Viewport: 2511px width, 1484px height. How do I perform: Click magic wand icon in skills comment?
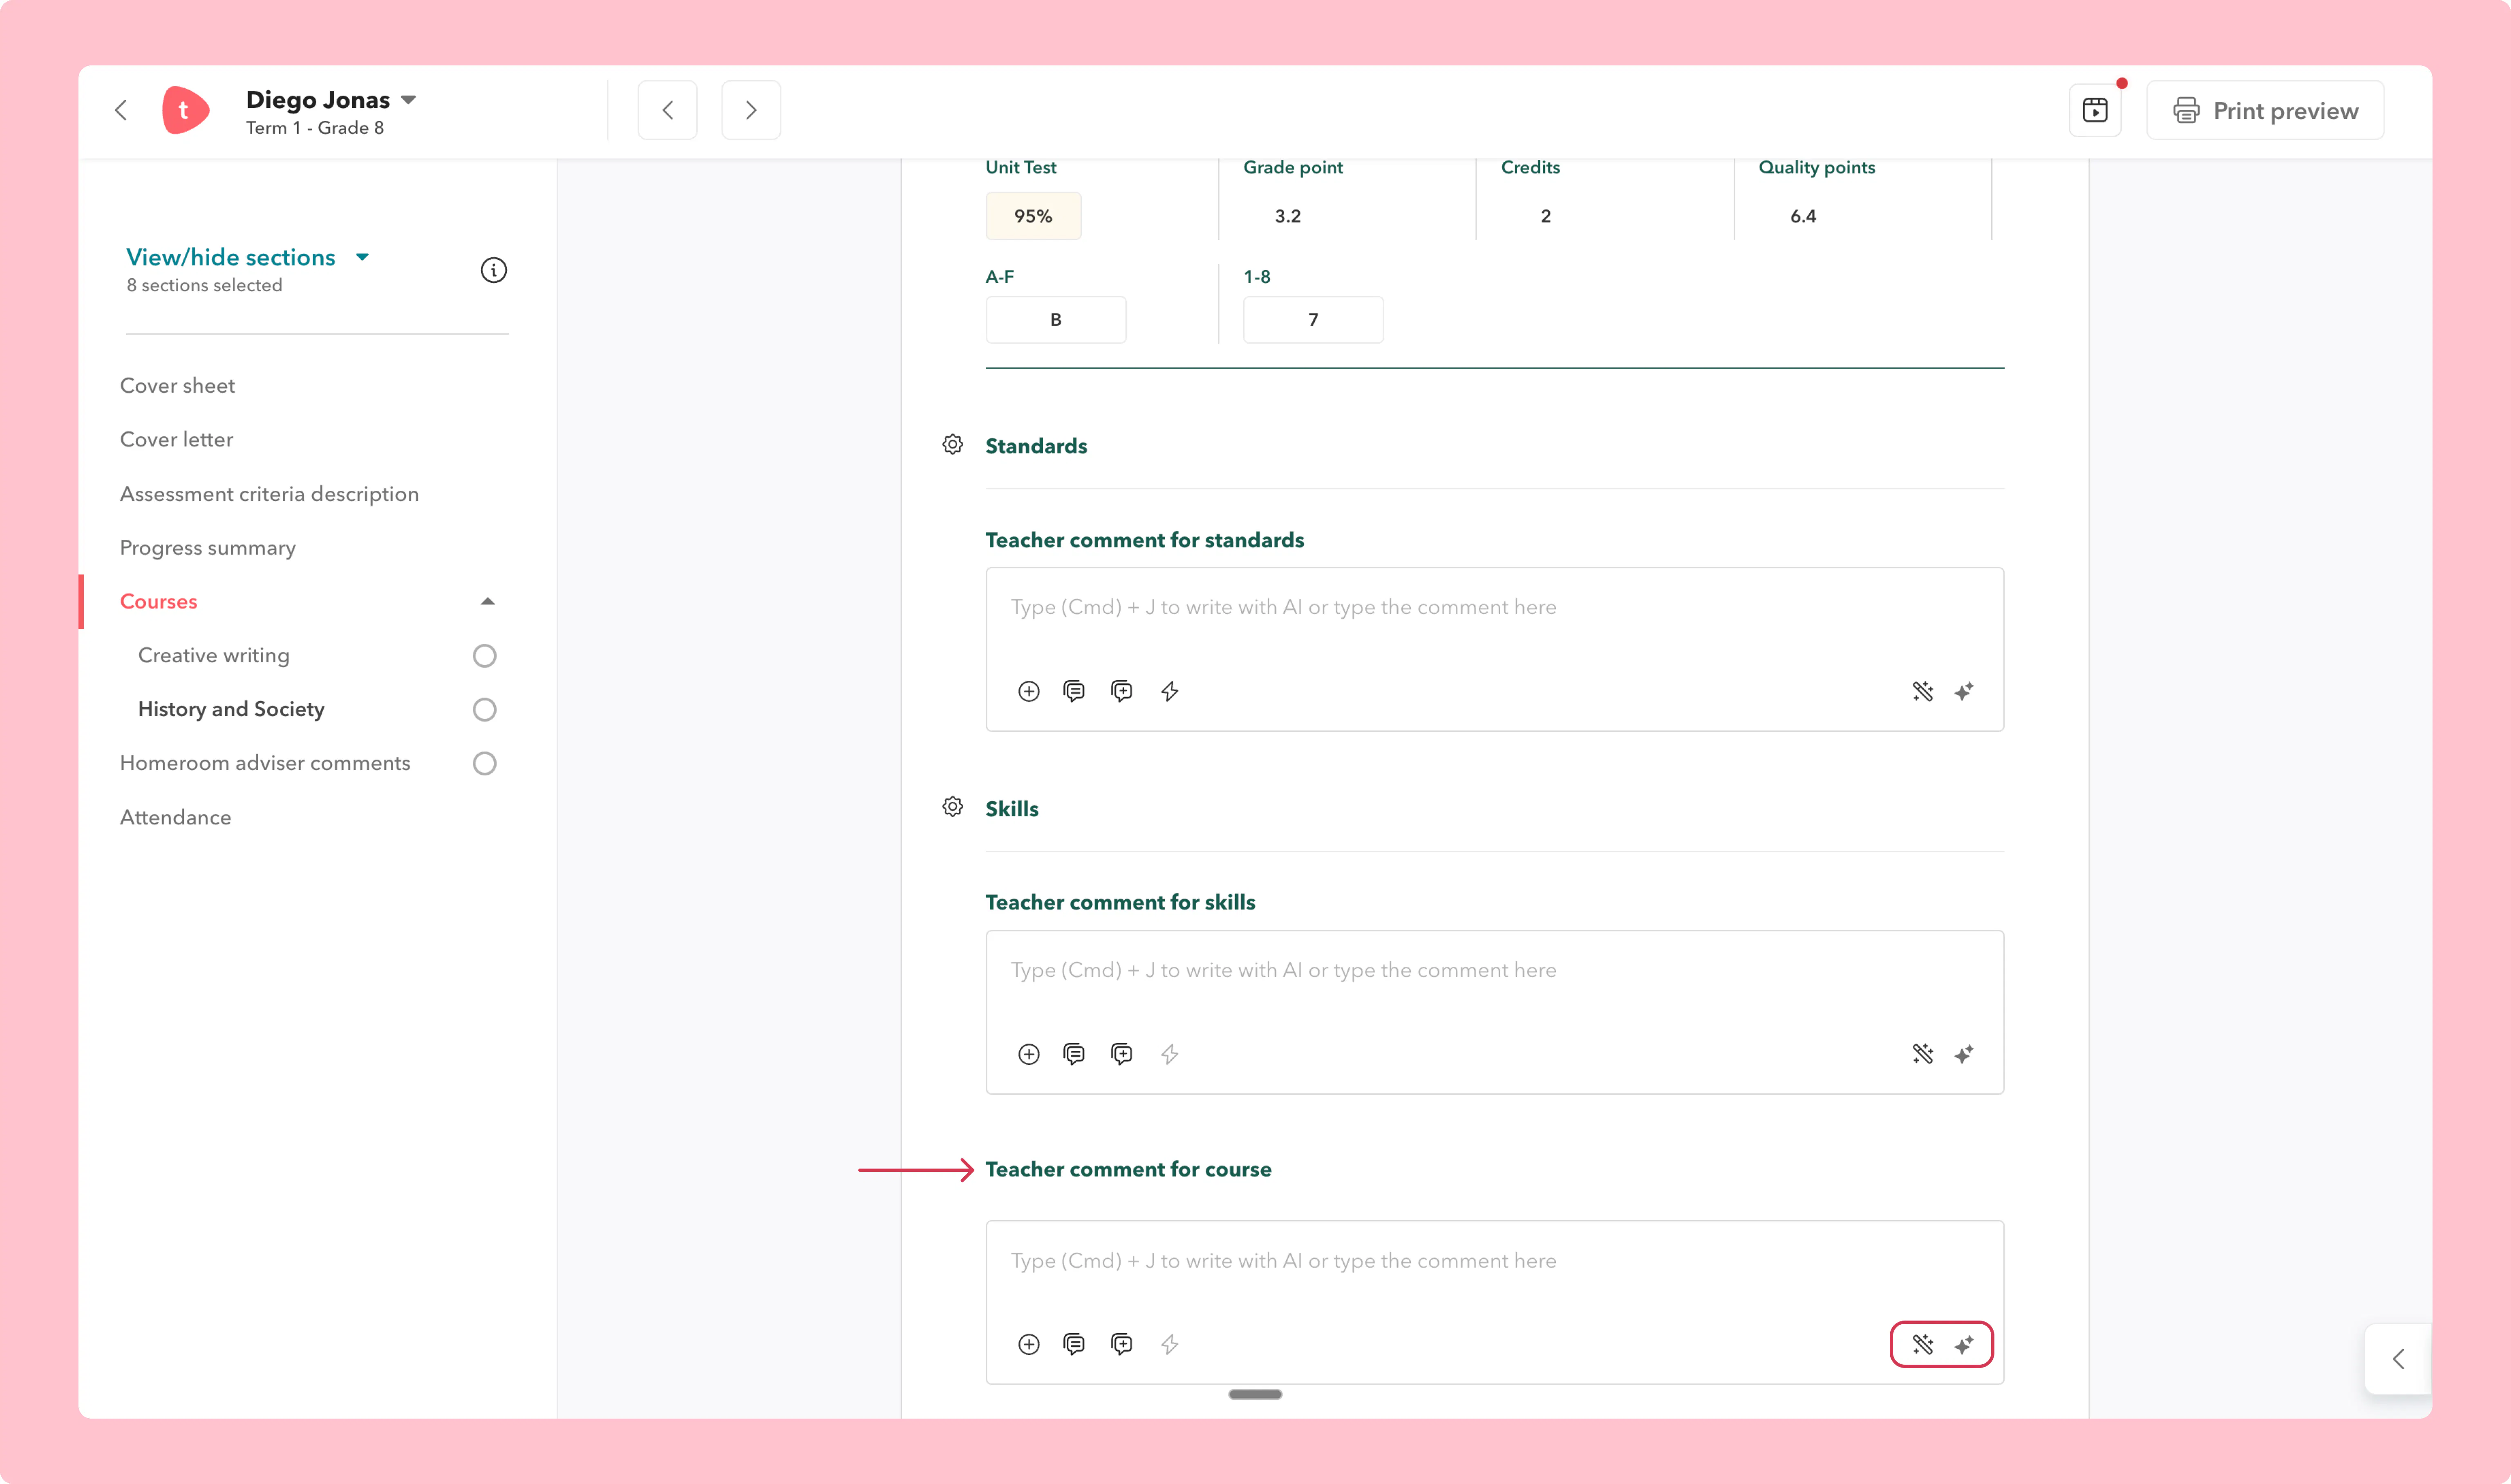(x=1923, y=1054)
